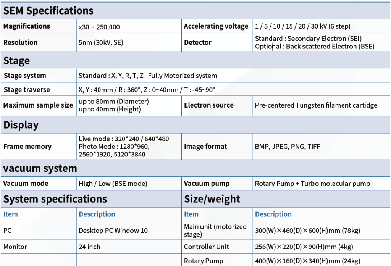This screenshot has height=266, width=391.
Task: Click the Optional : Back scattered Electron line
Action: tap(314, 47)
